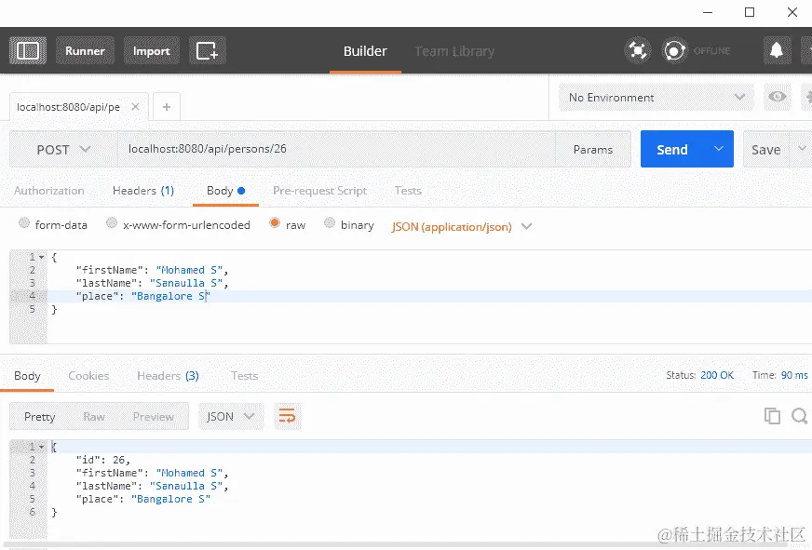
Task: Open JSON (application/json) type dropdown
Action: pyautogui.click(x=462, y=227)
